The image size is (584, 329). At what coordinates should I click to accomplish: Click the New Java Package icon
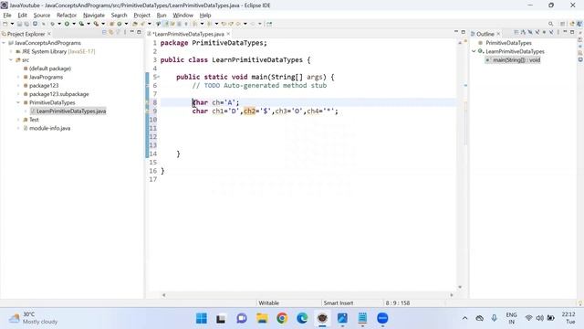[111, 24]
